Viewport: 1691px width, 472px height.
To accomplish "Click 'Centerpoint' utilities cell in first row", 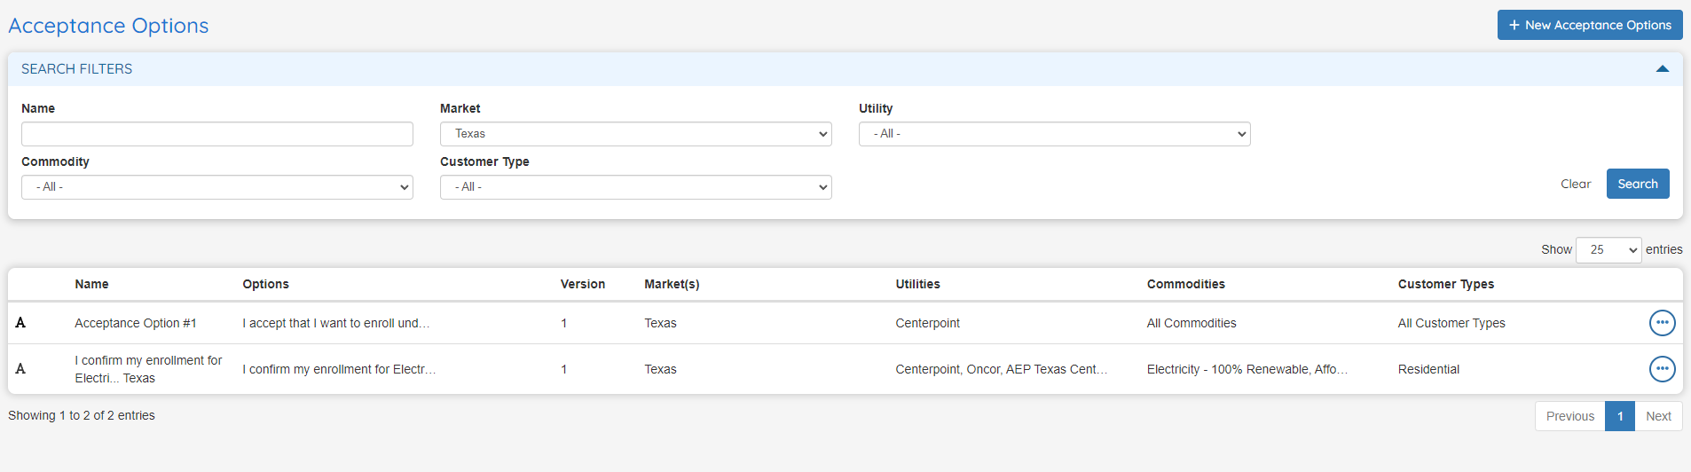I will (x=927, y=323).
